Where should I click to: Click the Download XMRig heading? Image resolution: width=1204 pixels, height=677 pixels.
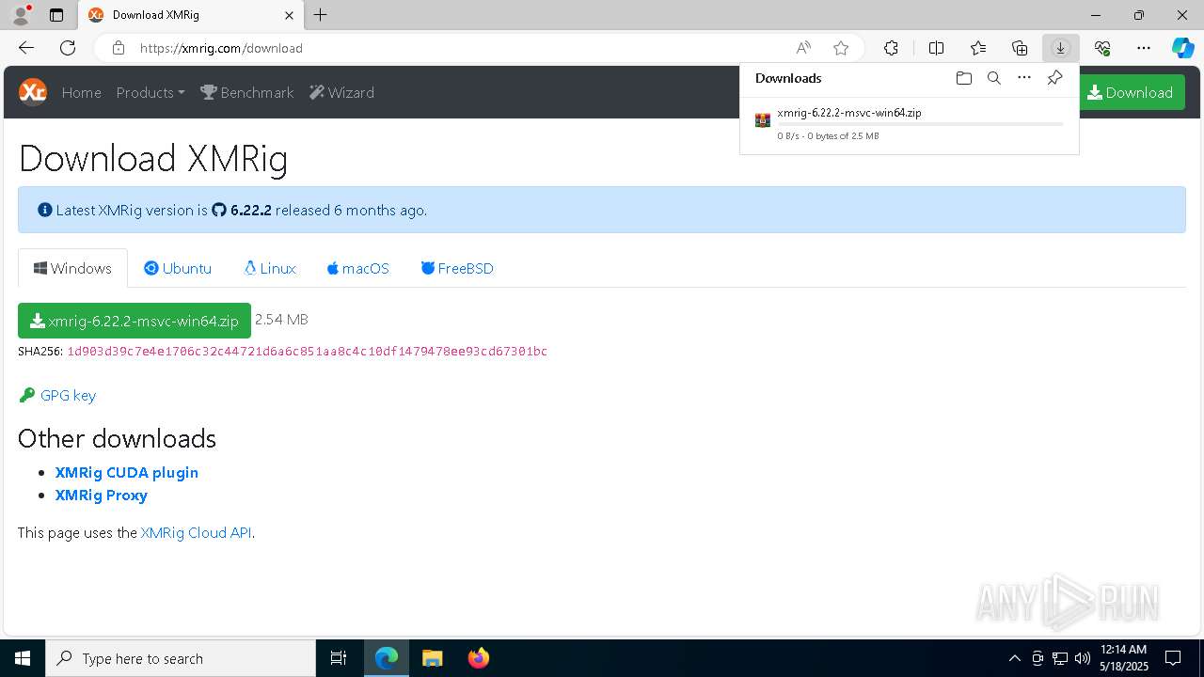[x=153, y=159]
